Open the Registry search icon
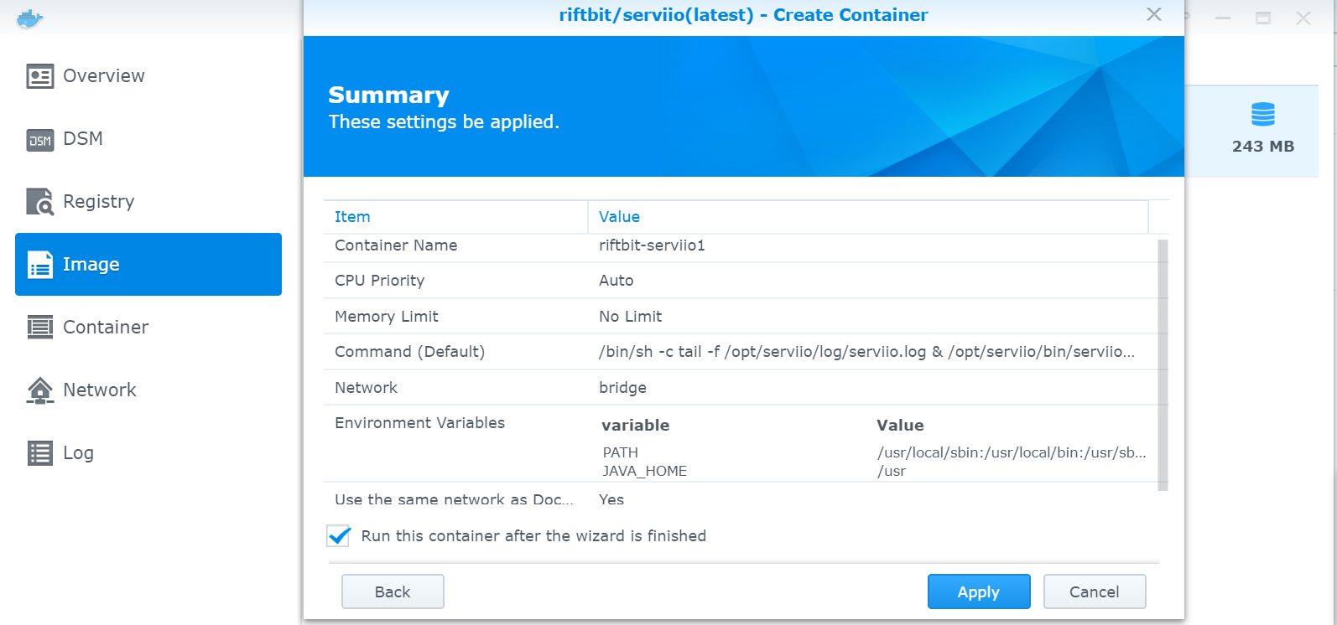This screenshot has height=625, width=1337. (40, 202)
